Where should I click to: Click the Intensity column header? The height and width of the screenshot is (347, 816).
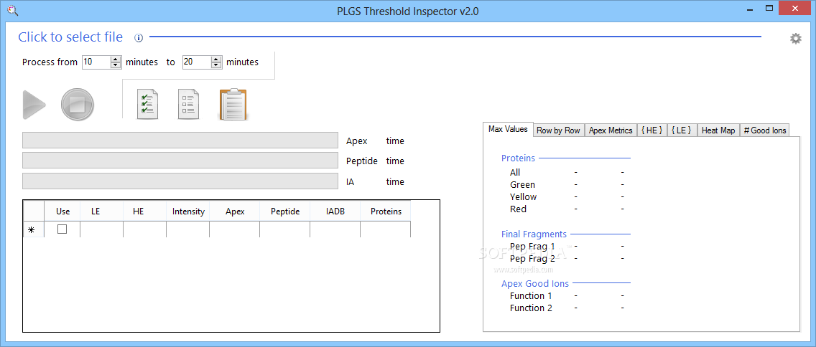(x=188, y=211)
